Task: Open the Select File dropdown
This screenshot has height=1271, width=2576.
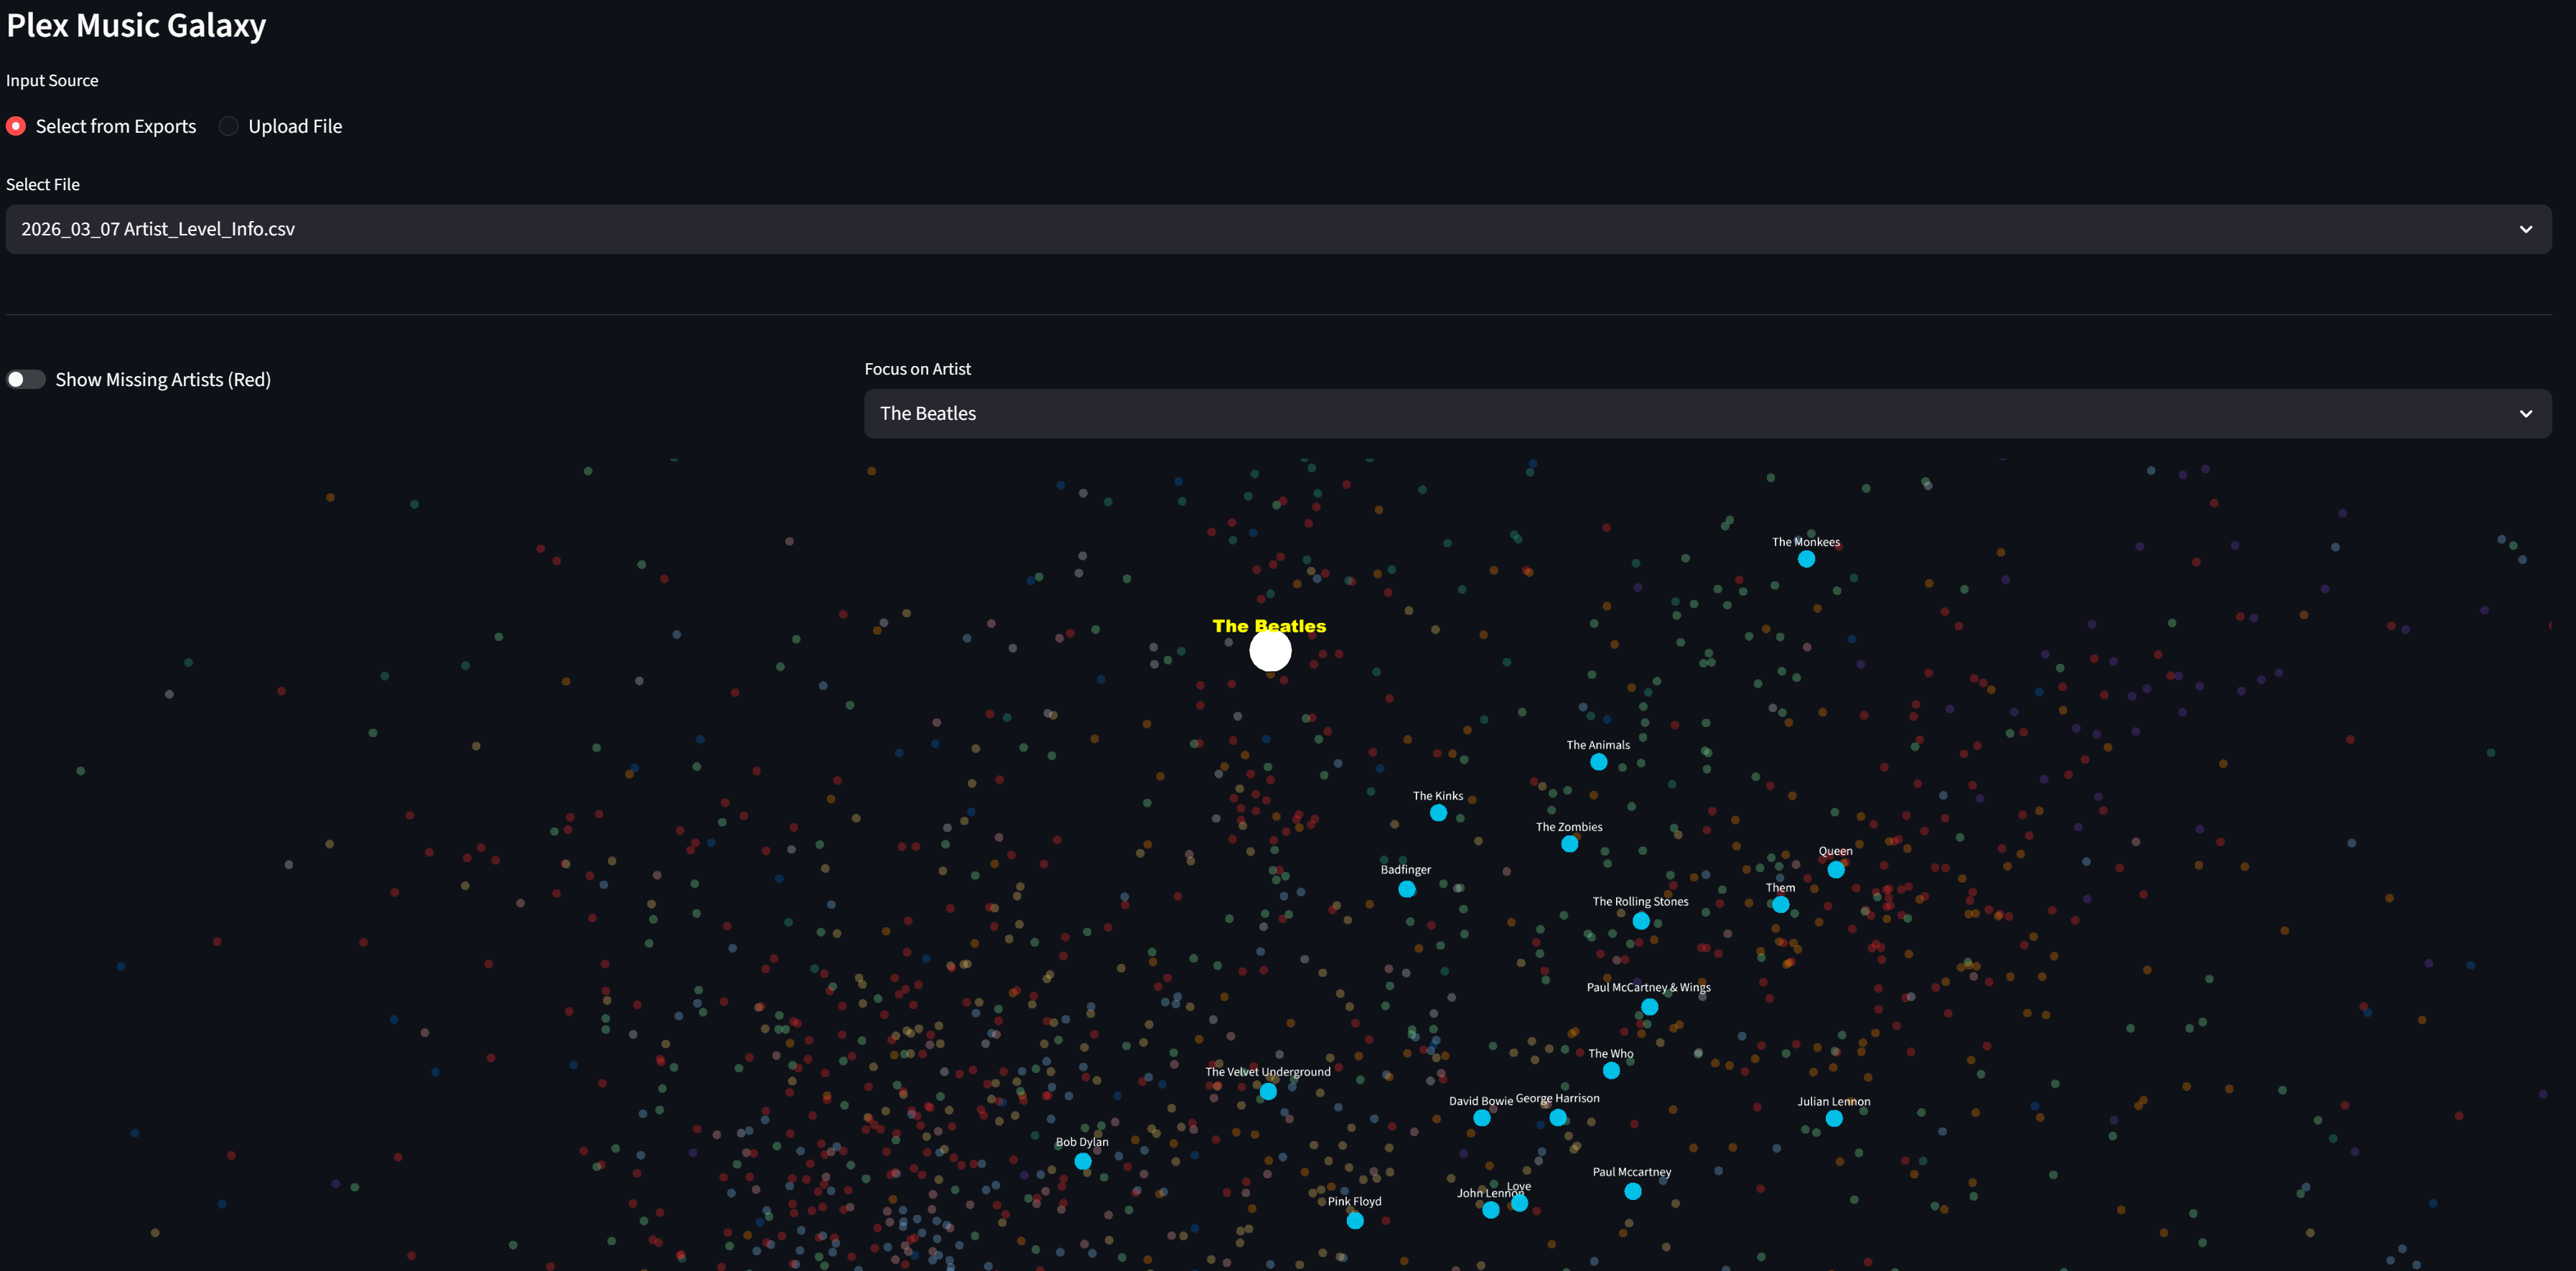Action: pyautogui.click(x=1278, y=229)
